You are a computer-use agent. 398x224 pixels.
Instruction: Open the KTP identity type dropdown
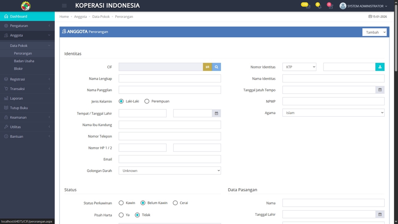(x=299, y=67)
